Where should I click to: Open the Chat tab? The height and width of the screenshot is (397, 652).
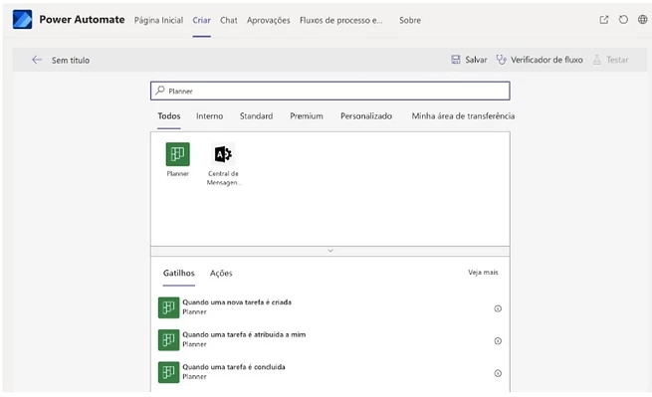tap(229, 20)
